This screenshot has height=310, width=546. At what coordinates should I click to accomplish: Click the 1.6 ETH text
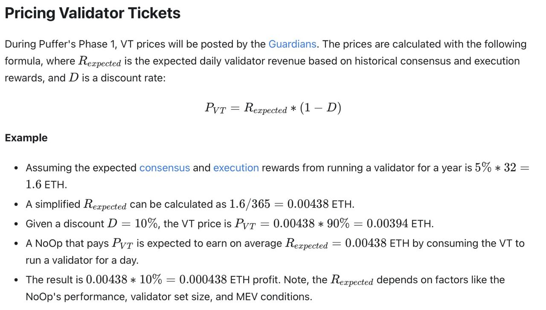coord(46,185)
